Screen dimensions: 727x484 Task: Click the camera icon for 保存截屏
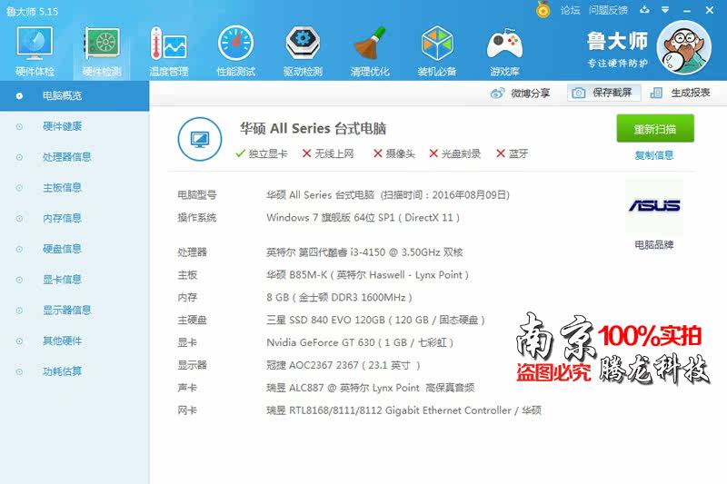(578, 94)
